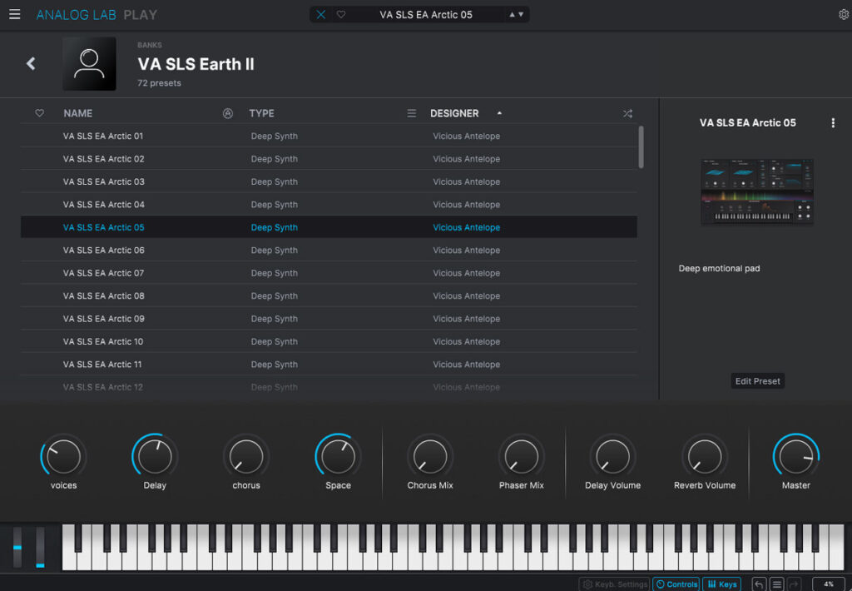This screenshot has height=591, width=852.
Task: Click the undo arrow in the bottom bar
Action: (759, 584)
